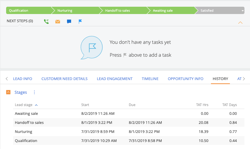Click the blue chat message icon
250x149 pixels.
coord(69,21)
